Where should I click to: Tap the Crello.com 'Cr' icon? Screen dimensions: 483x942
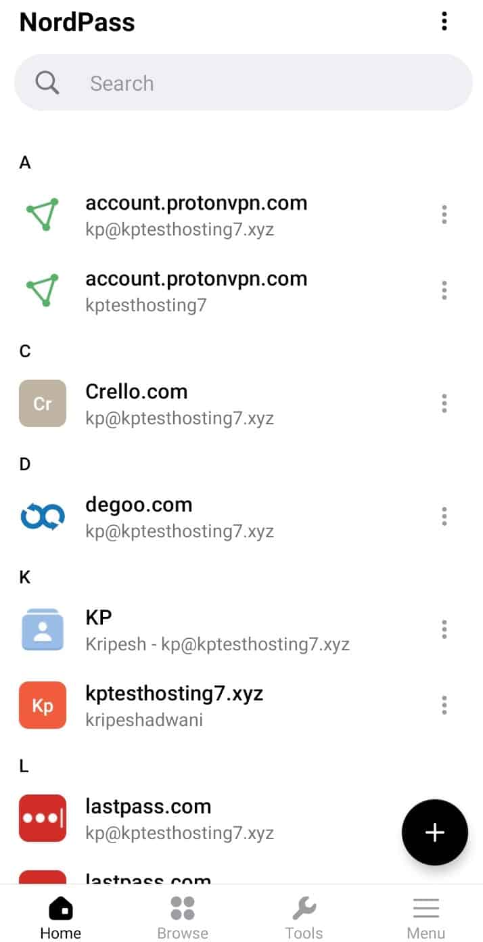[43, 403]
